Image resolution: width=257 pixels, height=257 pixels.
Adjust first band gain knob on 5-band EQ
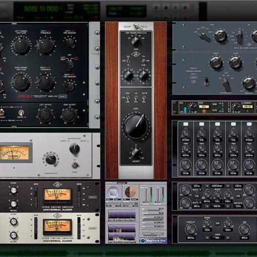pyautogui.click(x=185, y=165)
